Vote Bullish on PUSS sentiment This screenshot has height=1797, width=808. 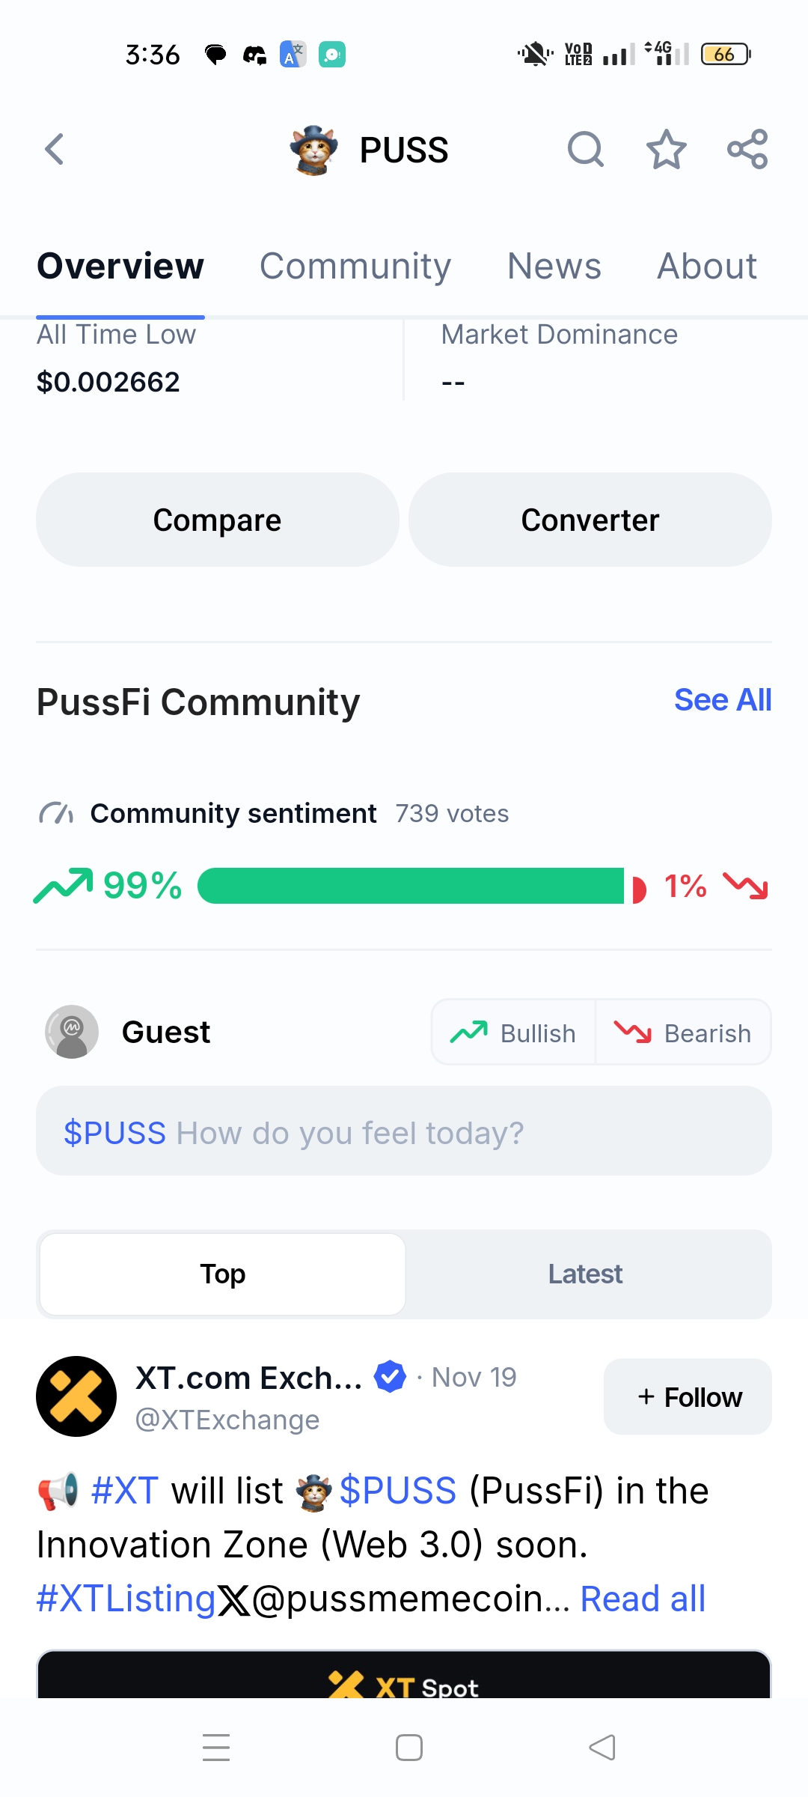pyautogui.click(x=513, y=1033)
